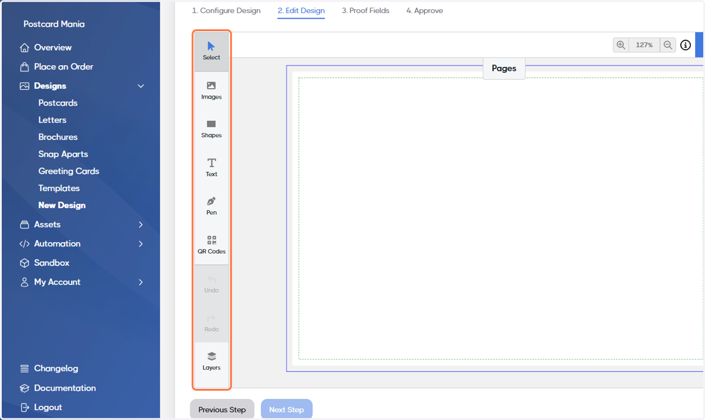Image resolution: width=705 pixels, height=420 pixels.
Task: Collapse the Designs menu chevron
Action: click(140, 86)
